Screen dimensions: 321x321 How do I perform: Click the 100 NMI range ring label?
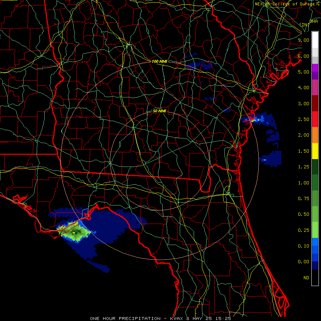159,61
